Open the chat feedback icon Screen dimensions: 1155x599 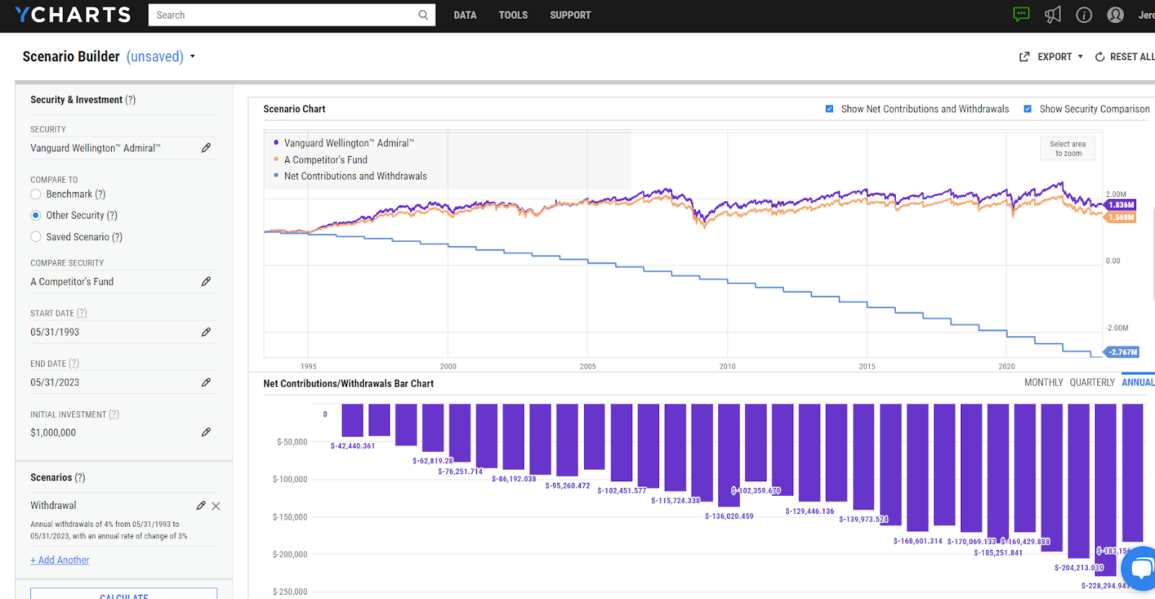coord(1021,15)
